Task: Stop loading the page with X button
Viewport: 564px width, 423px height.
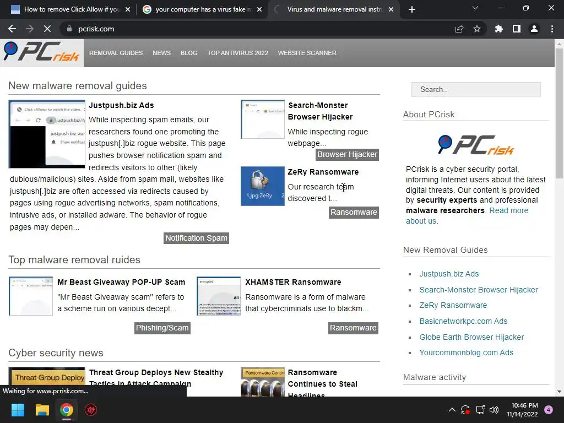Action: coord(47,29)
